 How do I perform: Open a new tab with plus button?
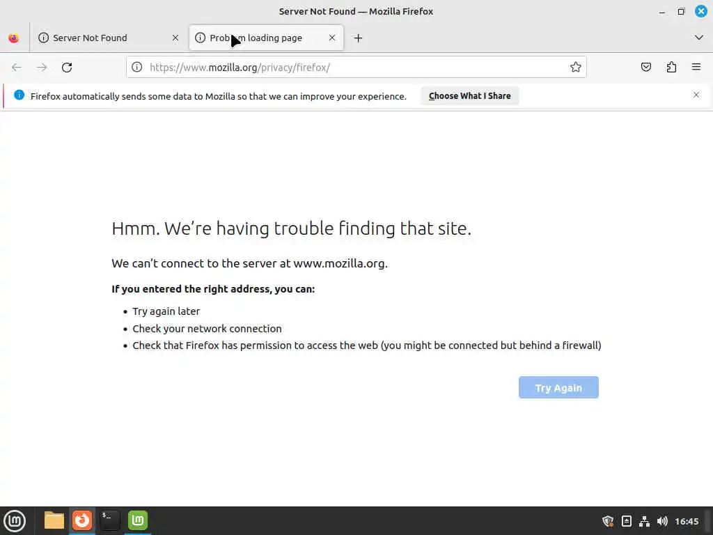[359, 38]
